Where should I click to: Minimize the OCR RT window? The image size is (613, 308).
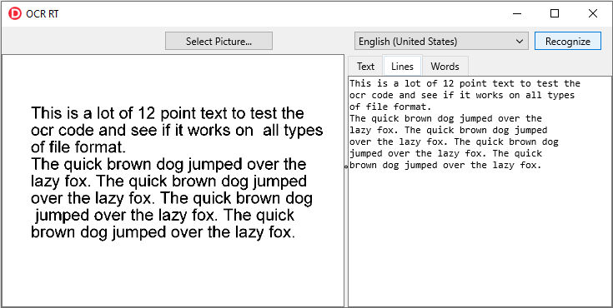(517, 13)
